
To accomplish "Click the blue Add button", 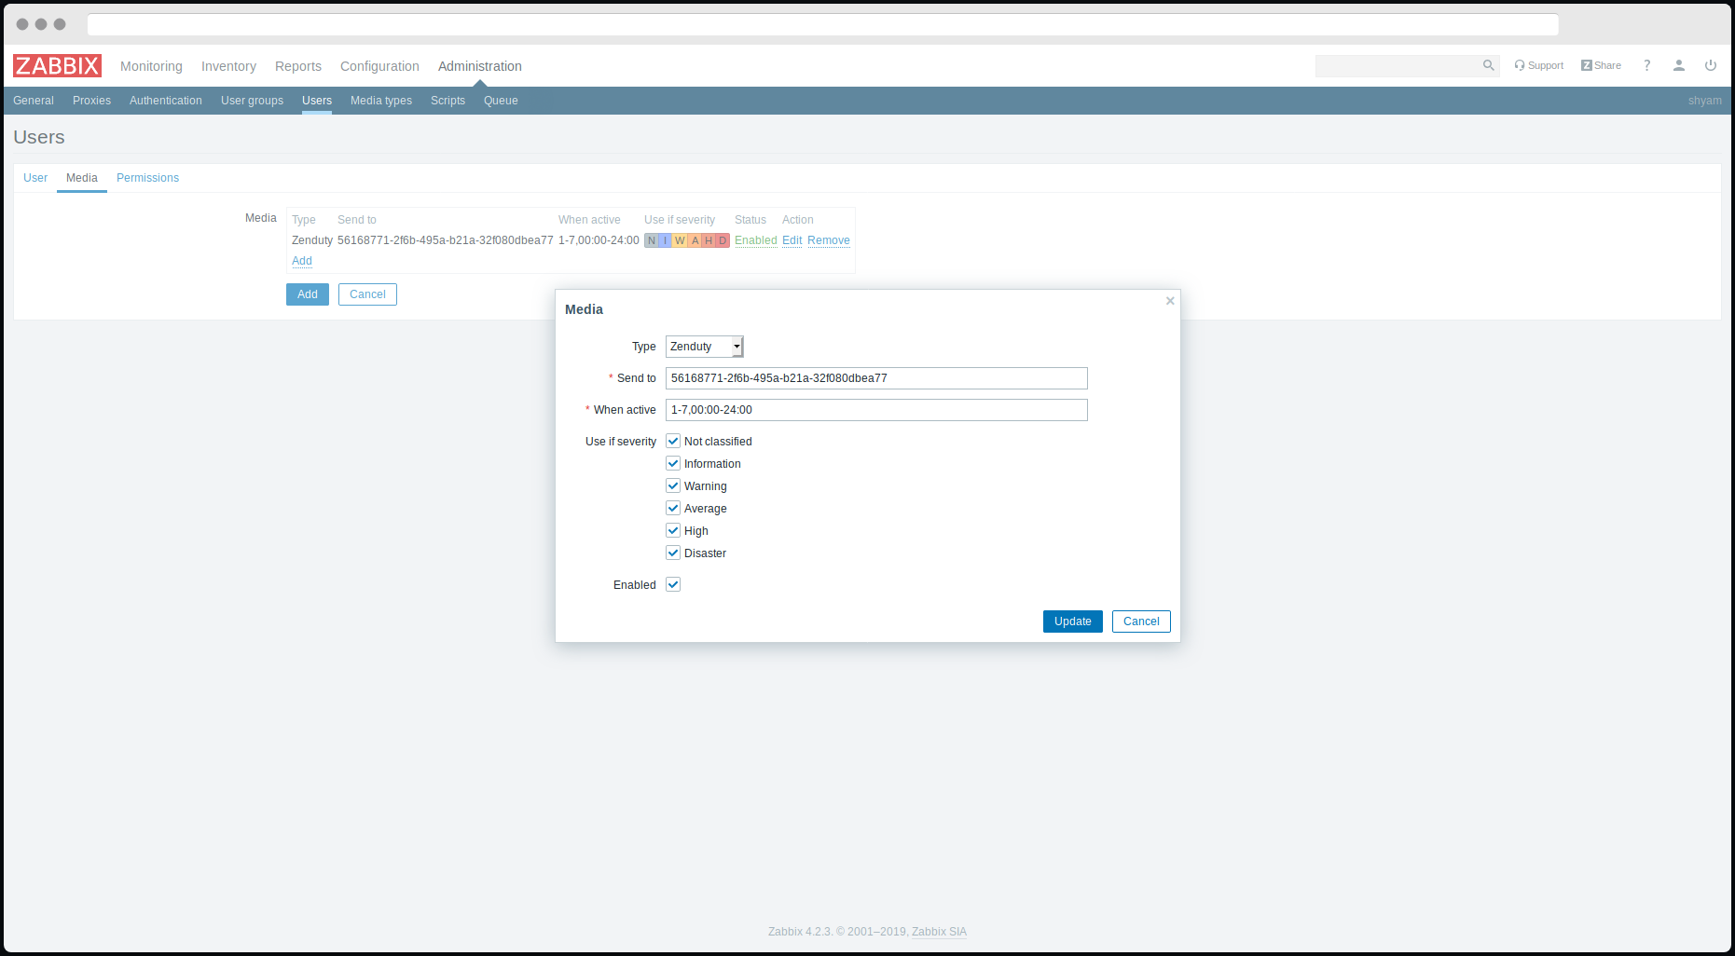I will pos(308,294).
